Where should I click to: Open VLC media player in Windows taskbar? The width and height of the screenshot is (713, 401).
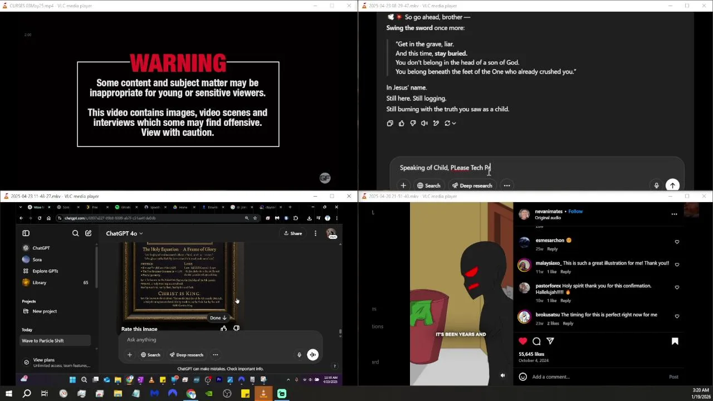point(263,394)
